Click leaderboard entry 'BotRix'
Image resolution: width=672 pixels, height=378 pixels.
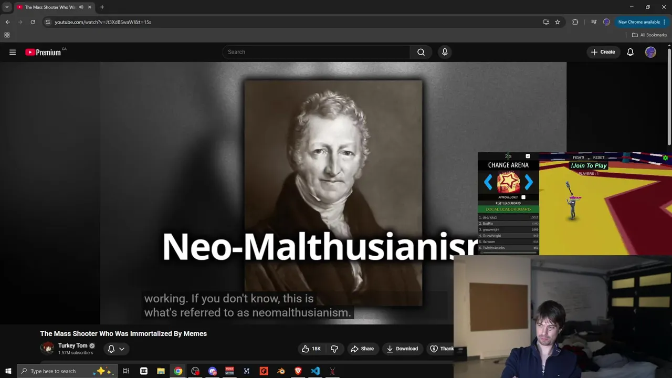[508, 224]
